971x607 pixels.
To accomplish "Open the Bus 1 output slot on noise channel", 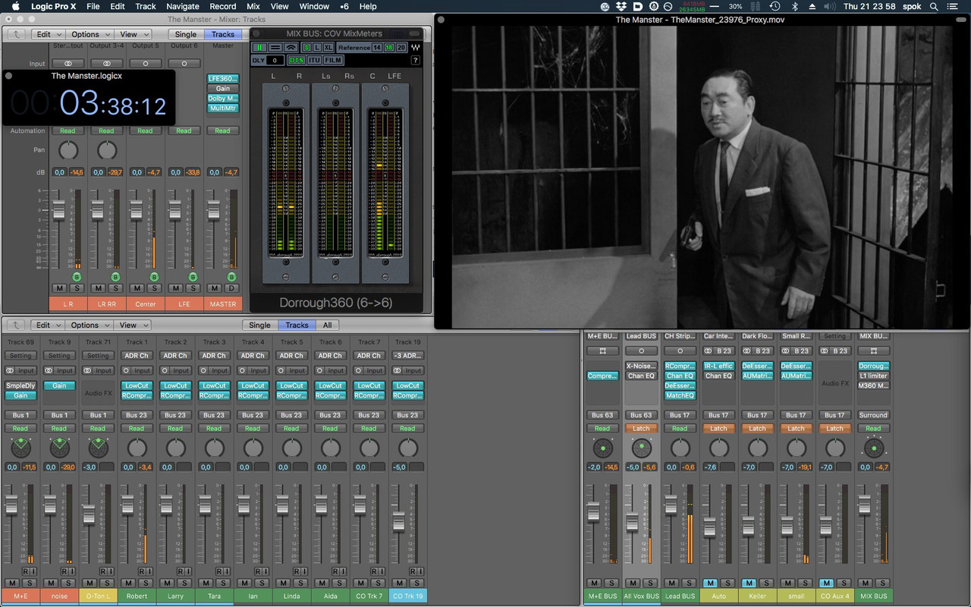I will click(x=59, y=415).
